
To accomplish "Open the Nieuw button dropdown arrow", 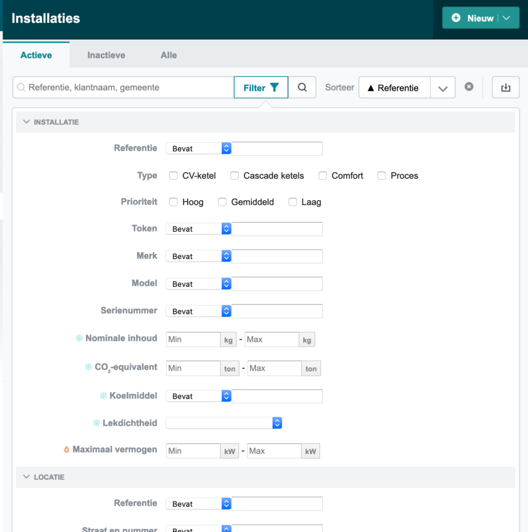I will (x=507, y=18).
